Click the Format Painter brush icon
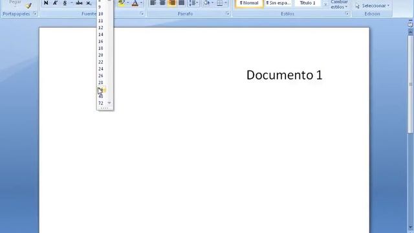The image size is (414, 233). pos(28,6)
